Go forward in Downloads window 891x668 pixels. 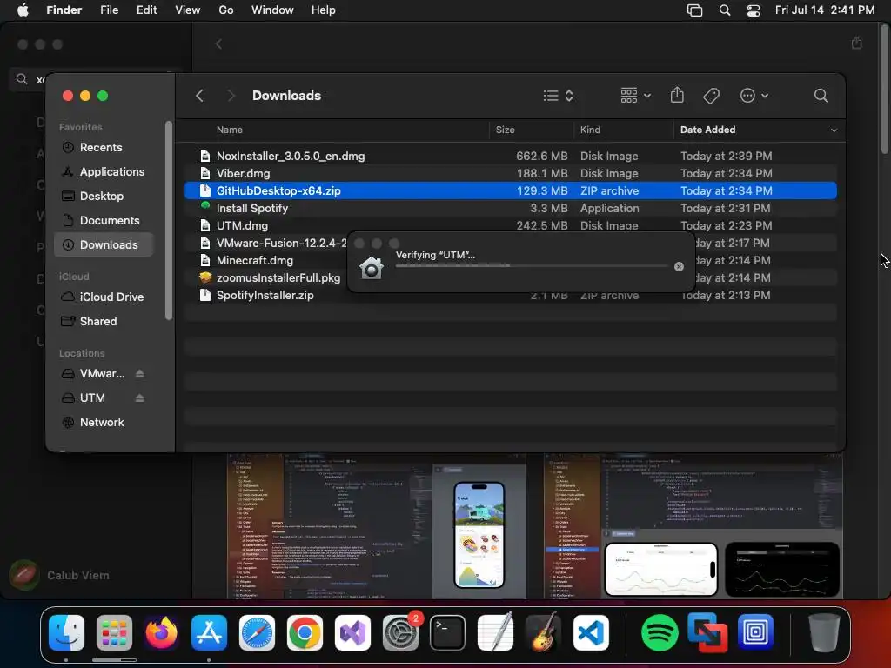(x=231, y=96)
